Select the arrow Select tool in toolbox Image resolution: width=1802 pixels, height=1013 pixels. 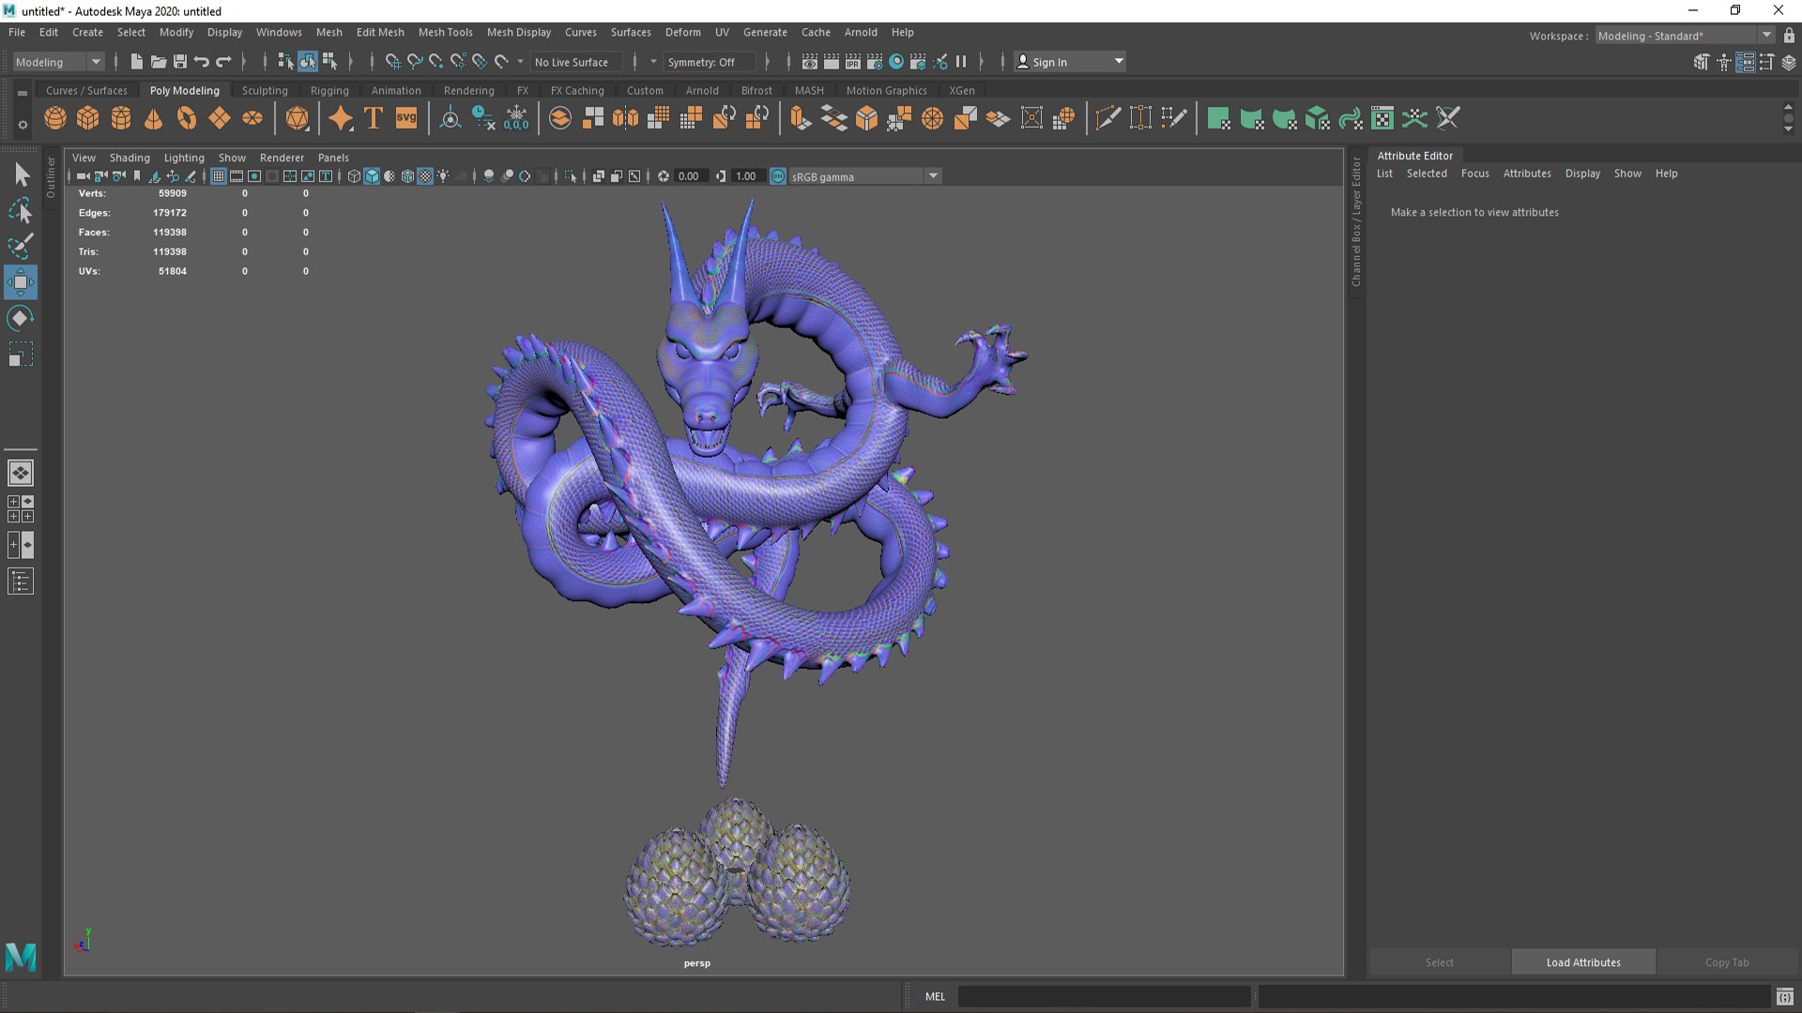tap(21, 175)
